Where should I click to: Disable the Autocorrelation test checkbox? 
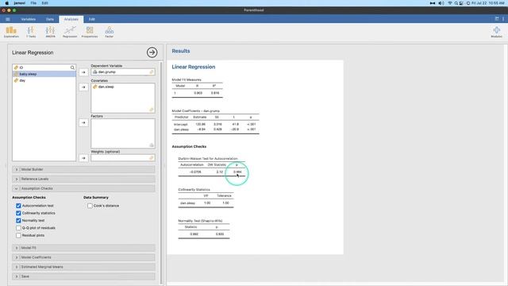click(18, 206)
